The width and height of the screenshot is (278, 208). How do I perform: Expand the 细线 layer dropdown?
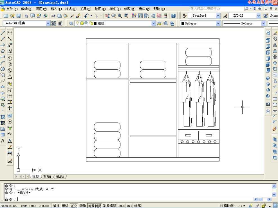(154, 23)
